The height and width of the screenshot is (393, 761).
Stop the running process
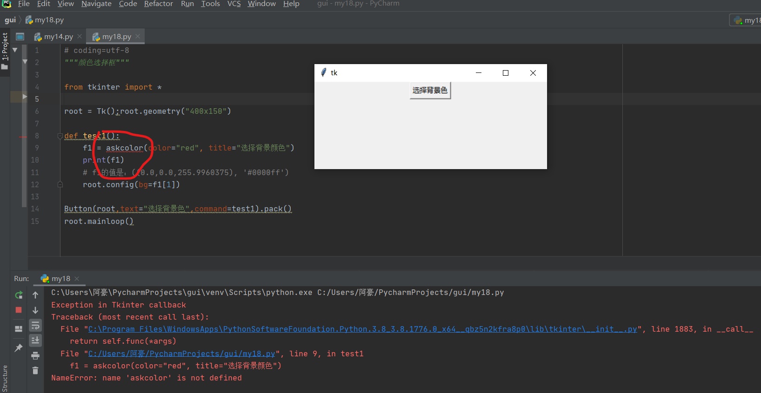19,310
